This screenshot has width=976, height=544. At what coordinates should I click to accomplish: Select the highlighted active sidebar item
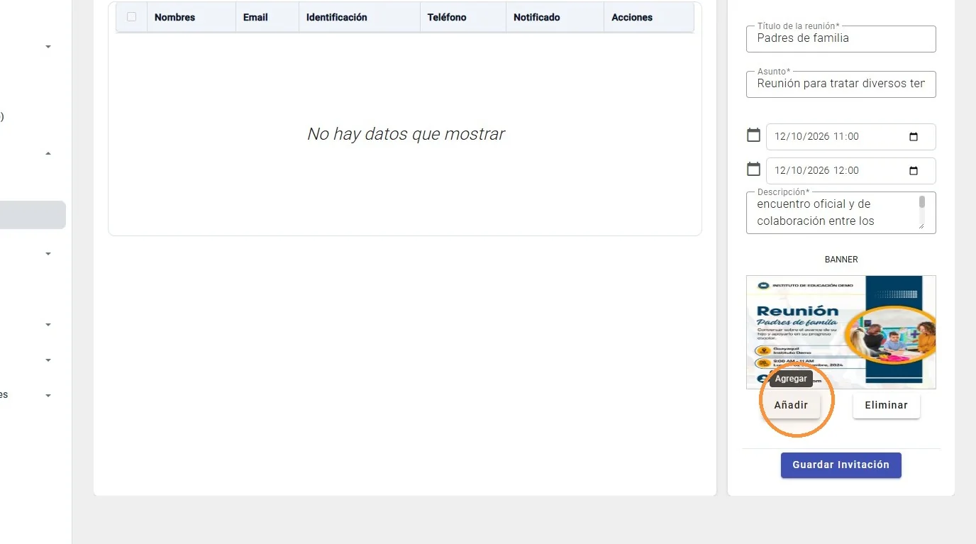click(33, 215)
